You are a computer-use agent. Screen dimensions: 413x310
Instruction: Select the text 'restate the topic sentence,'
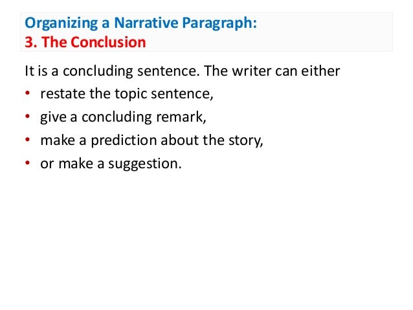point(127,94)
